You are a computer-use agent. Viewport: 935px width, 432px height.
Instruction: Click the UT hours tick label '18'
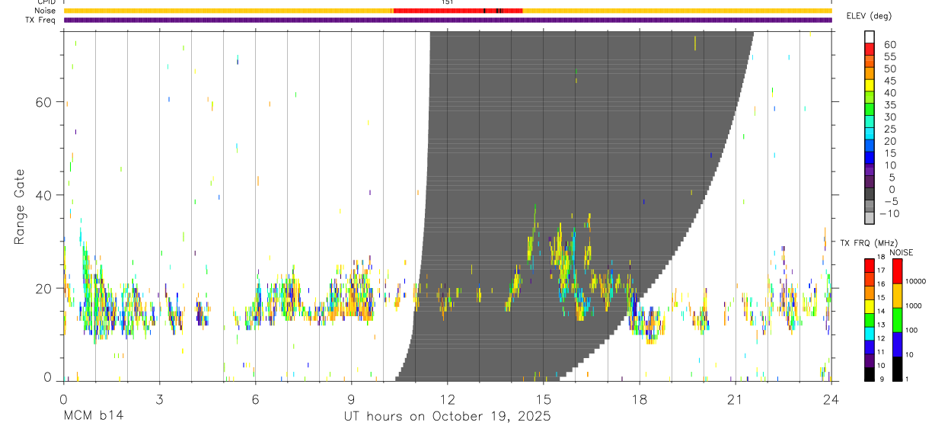click(640, 399)
